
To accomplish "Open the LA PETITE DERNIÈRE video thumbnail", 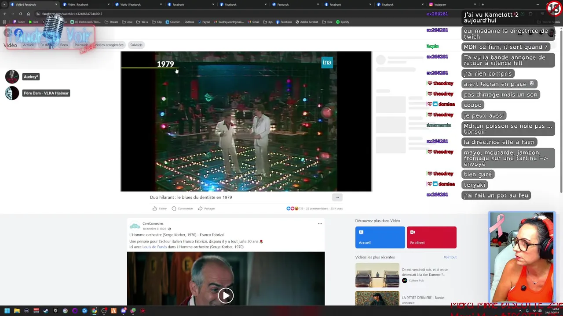I will pyautogui.click(x=377, y=298).
